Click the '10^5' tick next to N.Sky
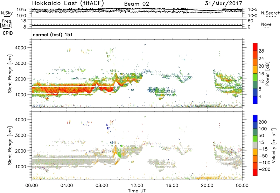Viewport: 280px width, 193px height. click(21, 10)
